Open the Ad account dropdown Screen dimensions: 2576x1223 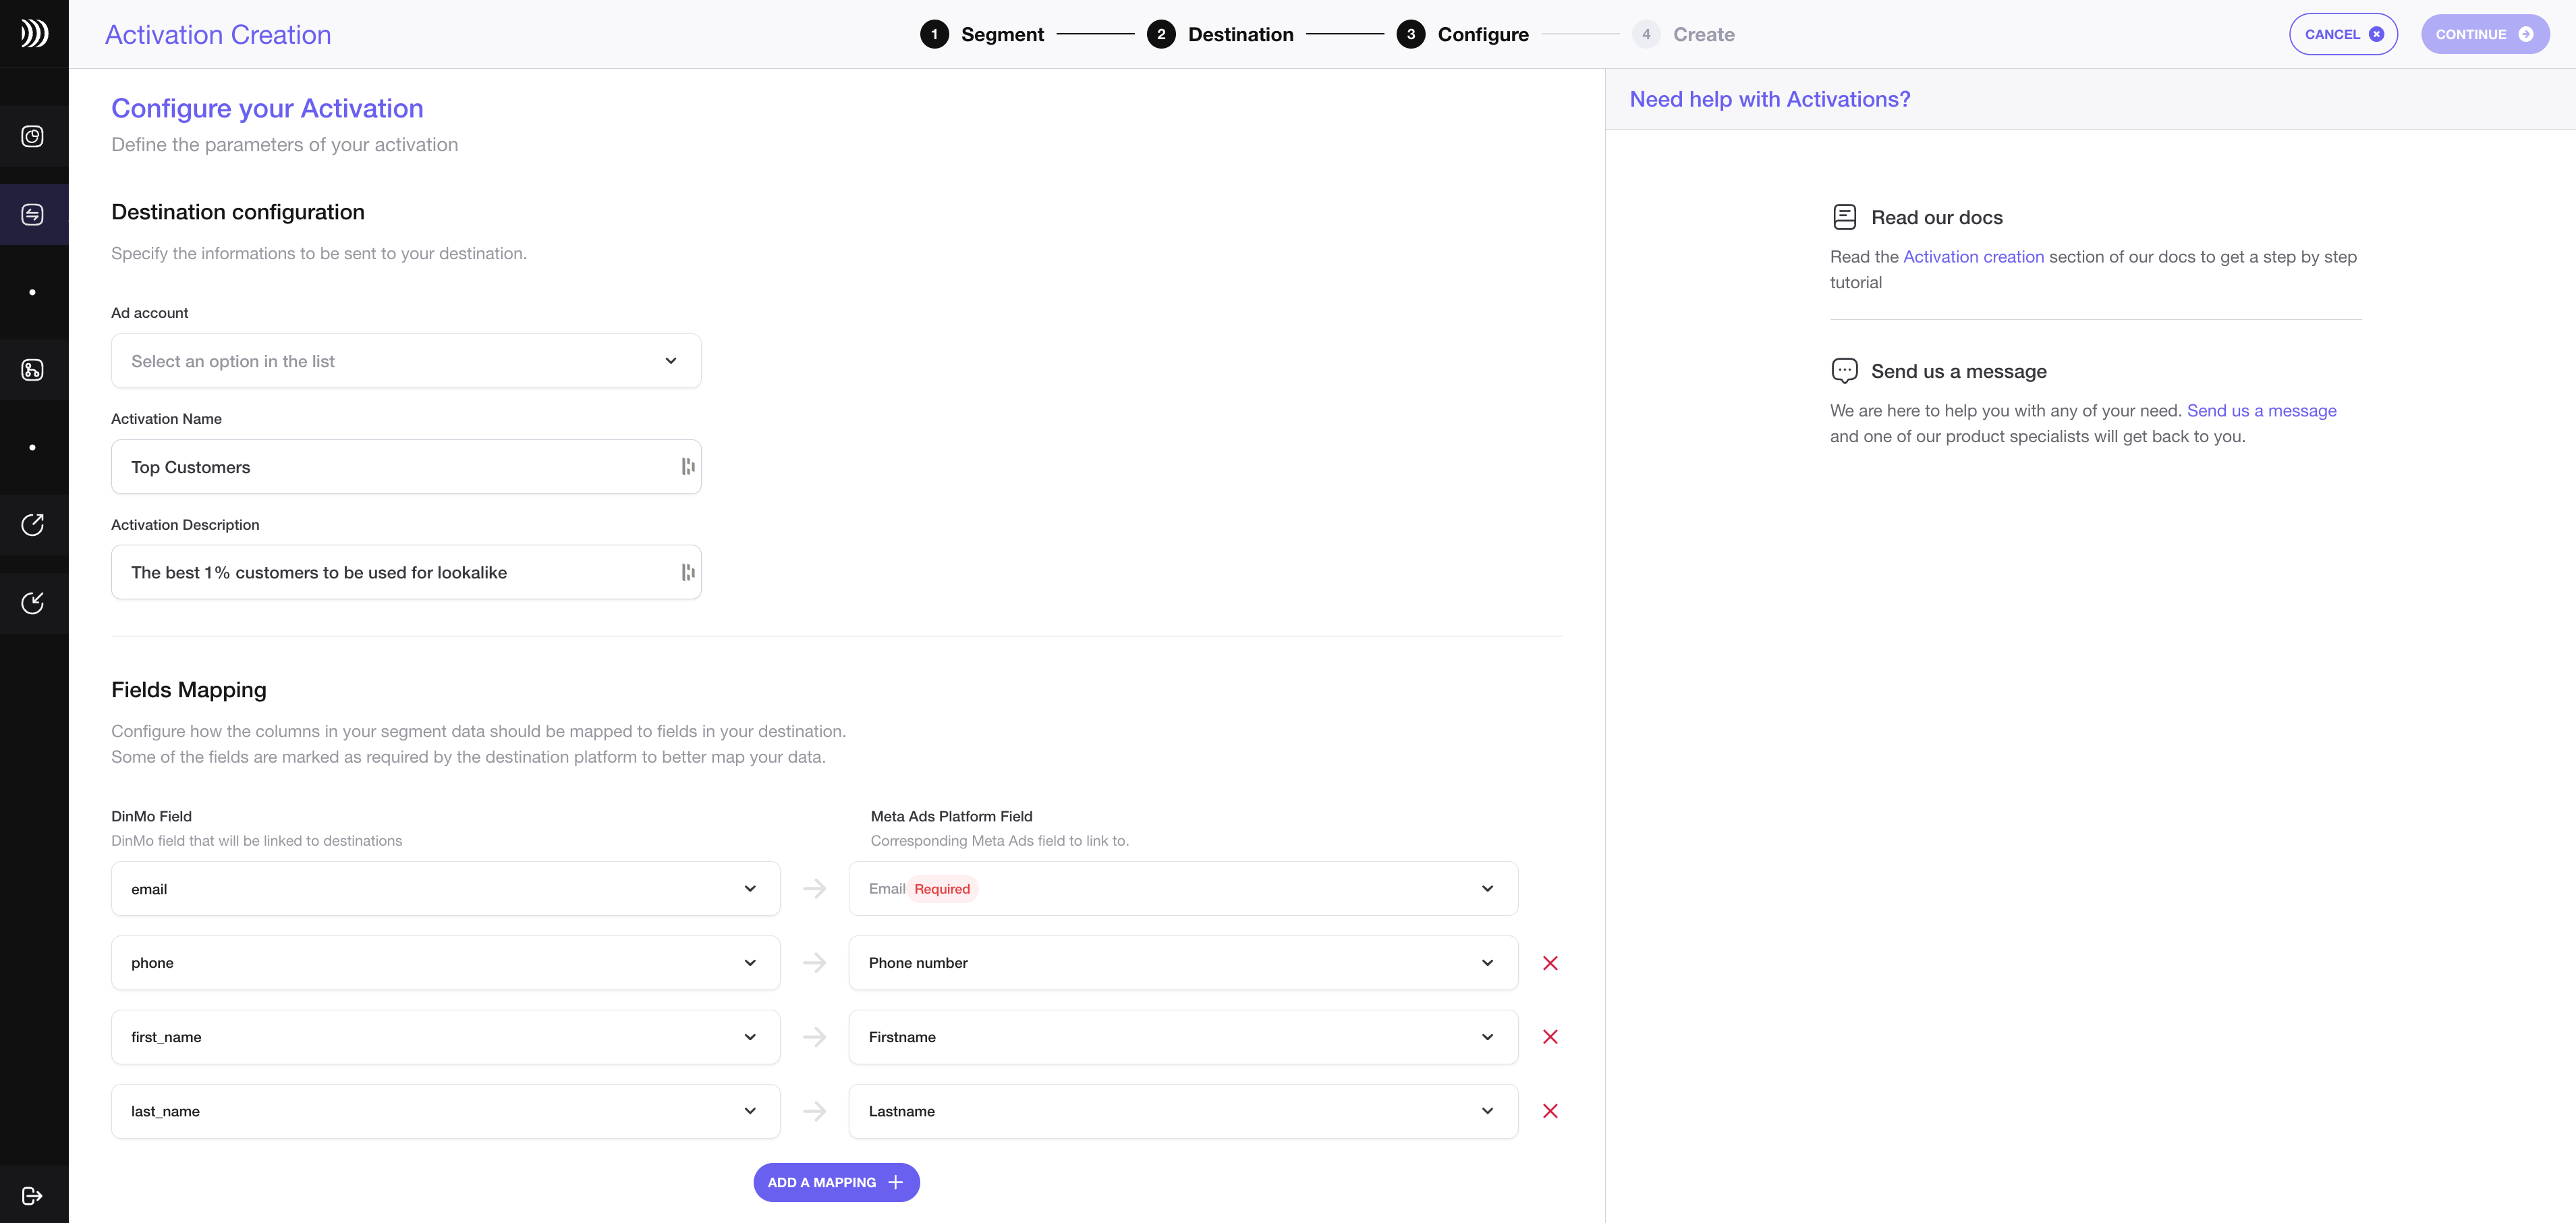(x=406, y=361)
